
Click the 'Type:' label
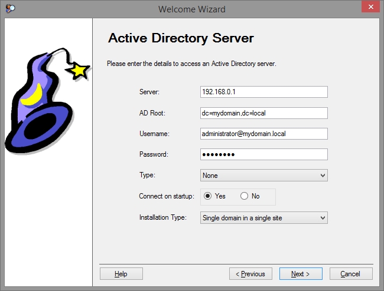pyautogui.click(x=147, y=175)
